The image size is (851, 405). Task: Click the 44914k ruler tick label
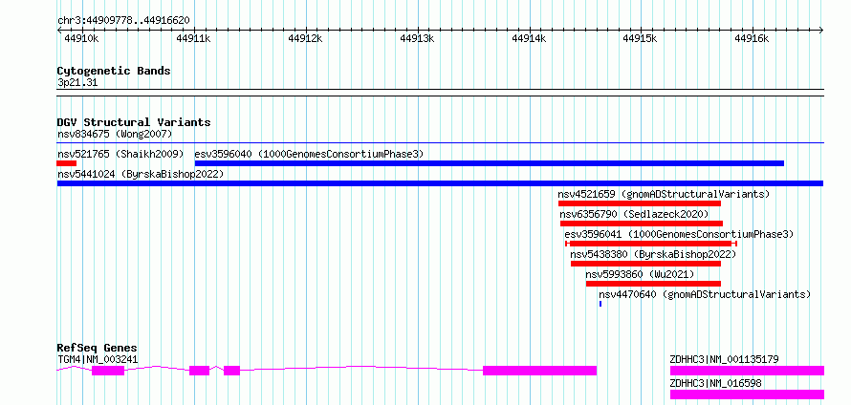tap(529, 38)
